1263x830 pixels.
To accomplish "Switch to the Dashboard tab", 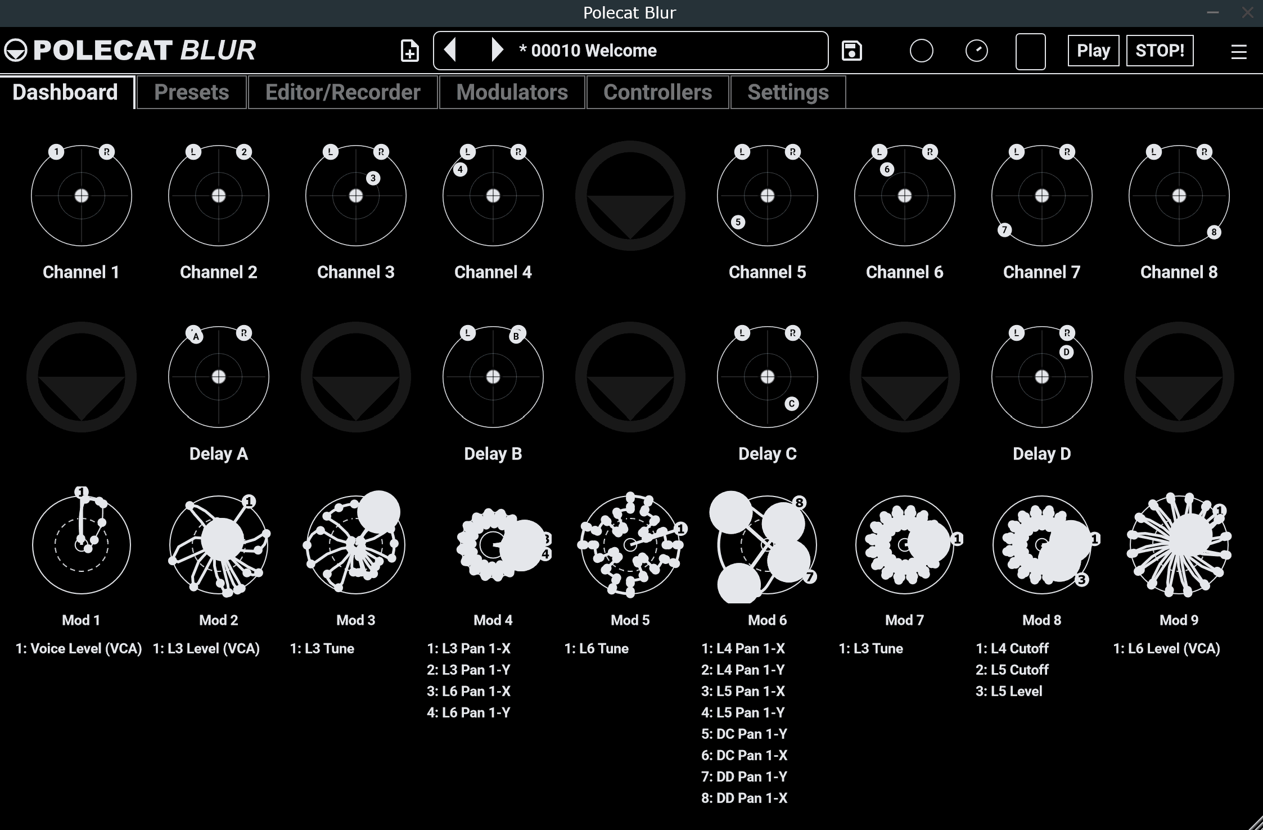I will (65, 92).
